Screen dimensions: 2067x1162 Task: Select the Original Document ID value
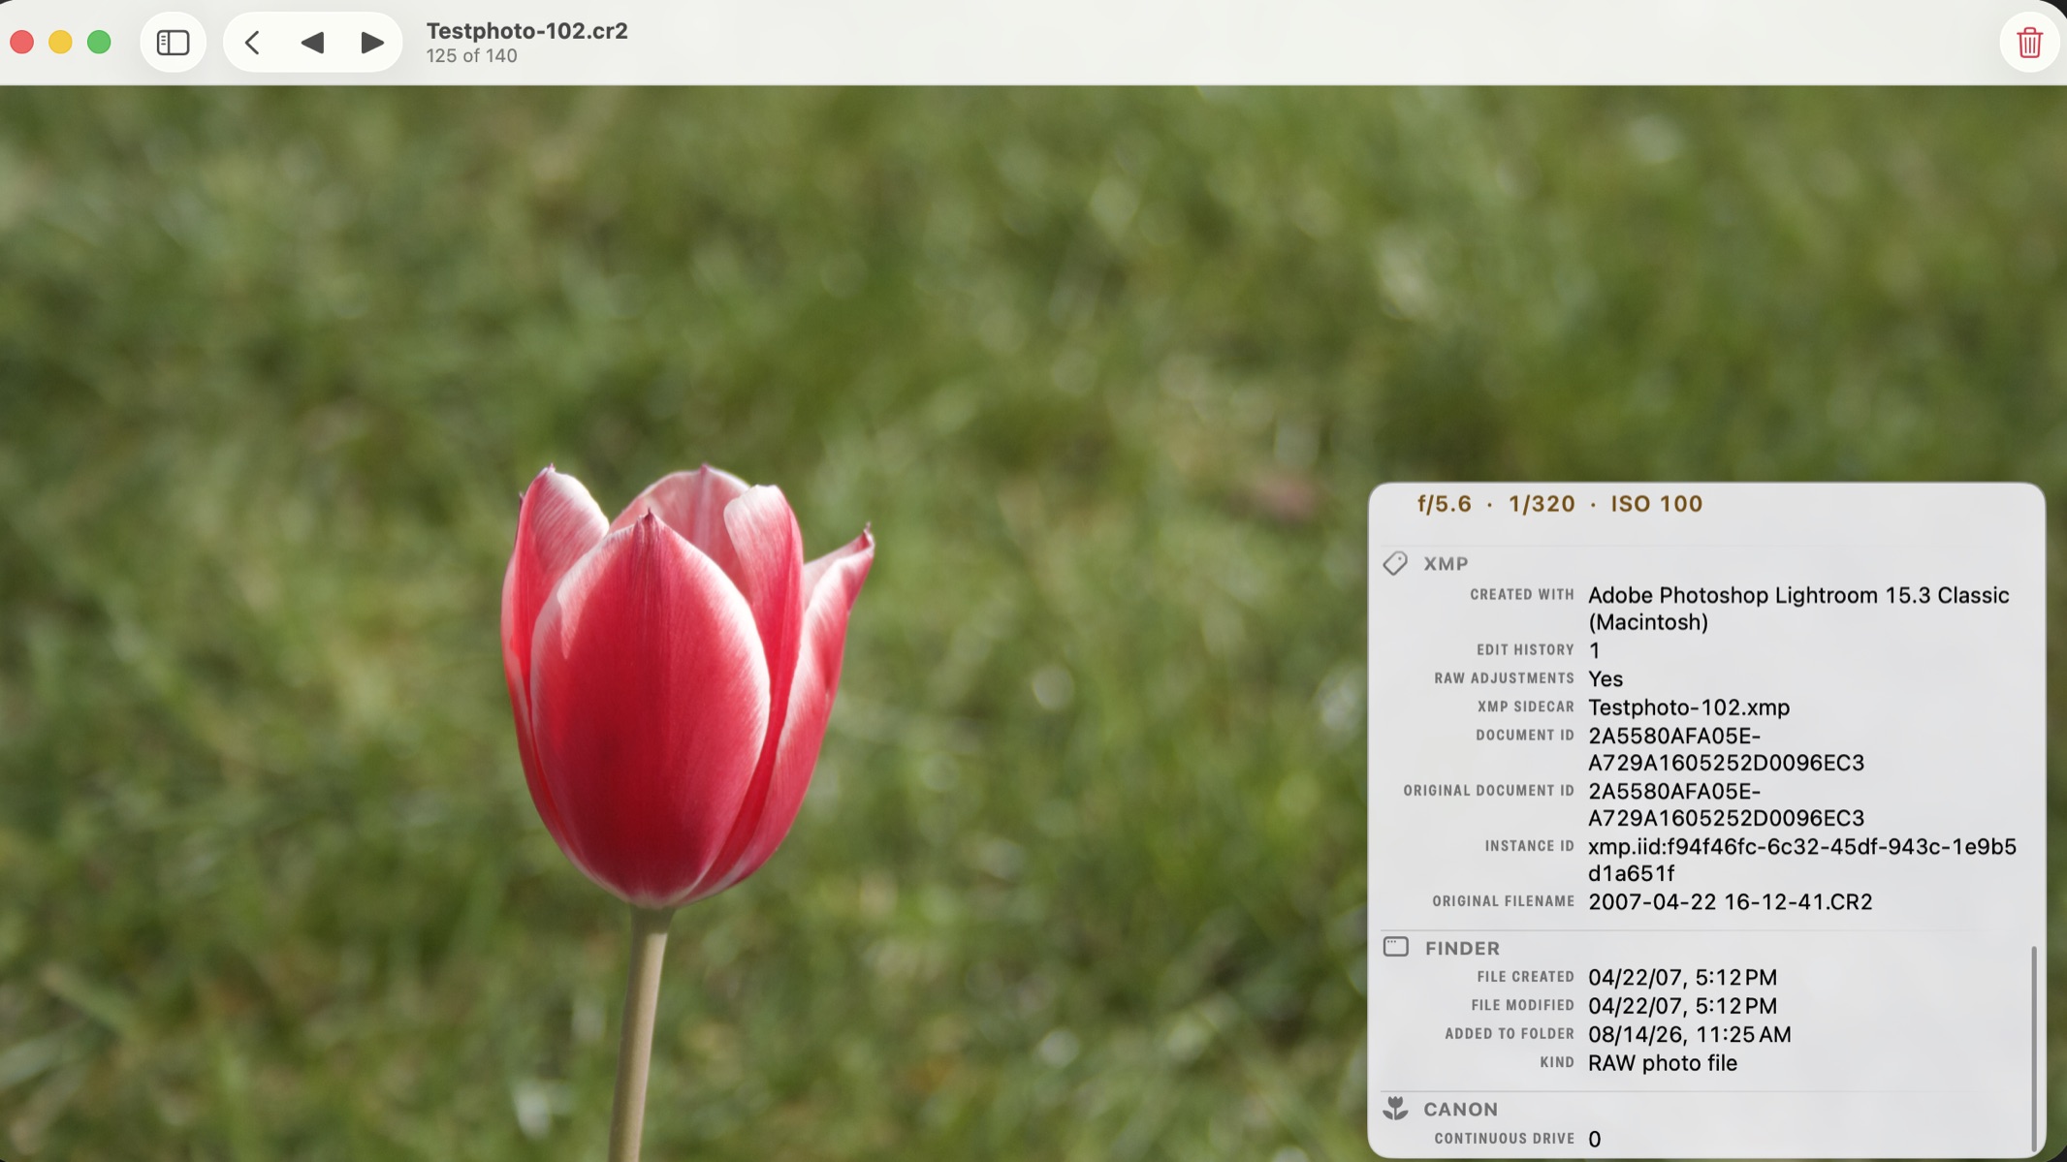pyautogui.click(x=1726, y=804)
